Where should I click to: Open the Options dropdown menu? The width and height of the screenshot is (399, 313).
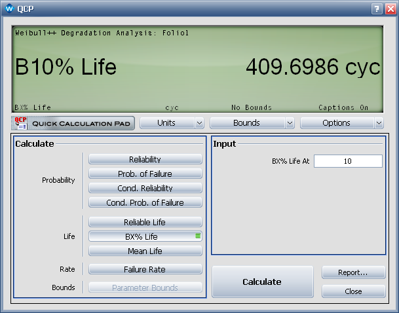[x=341, y=123]
